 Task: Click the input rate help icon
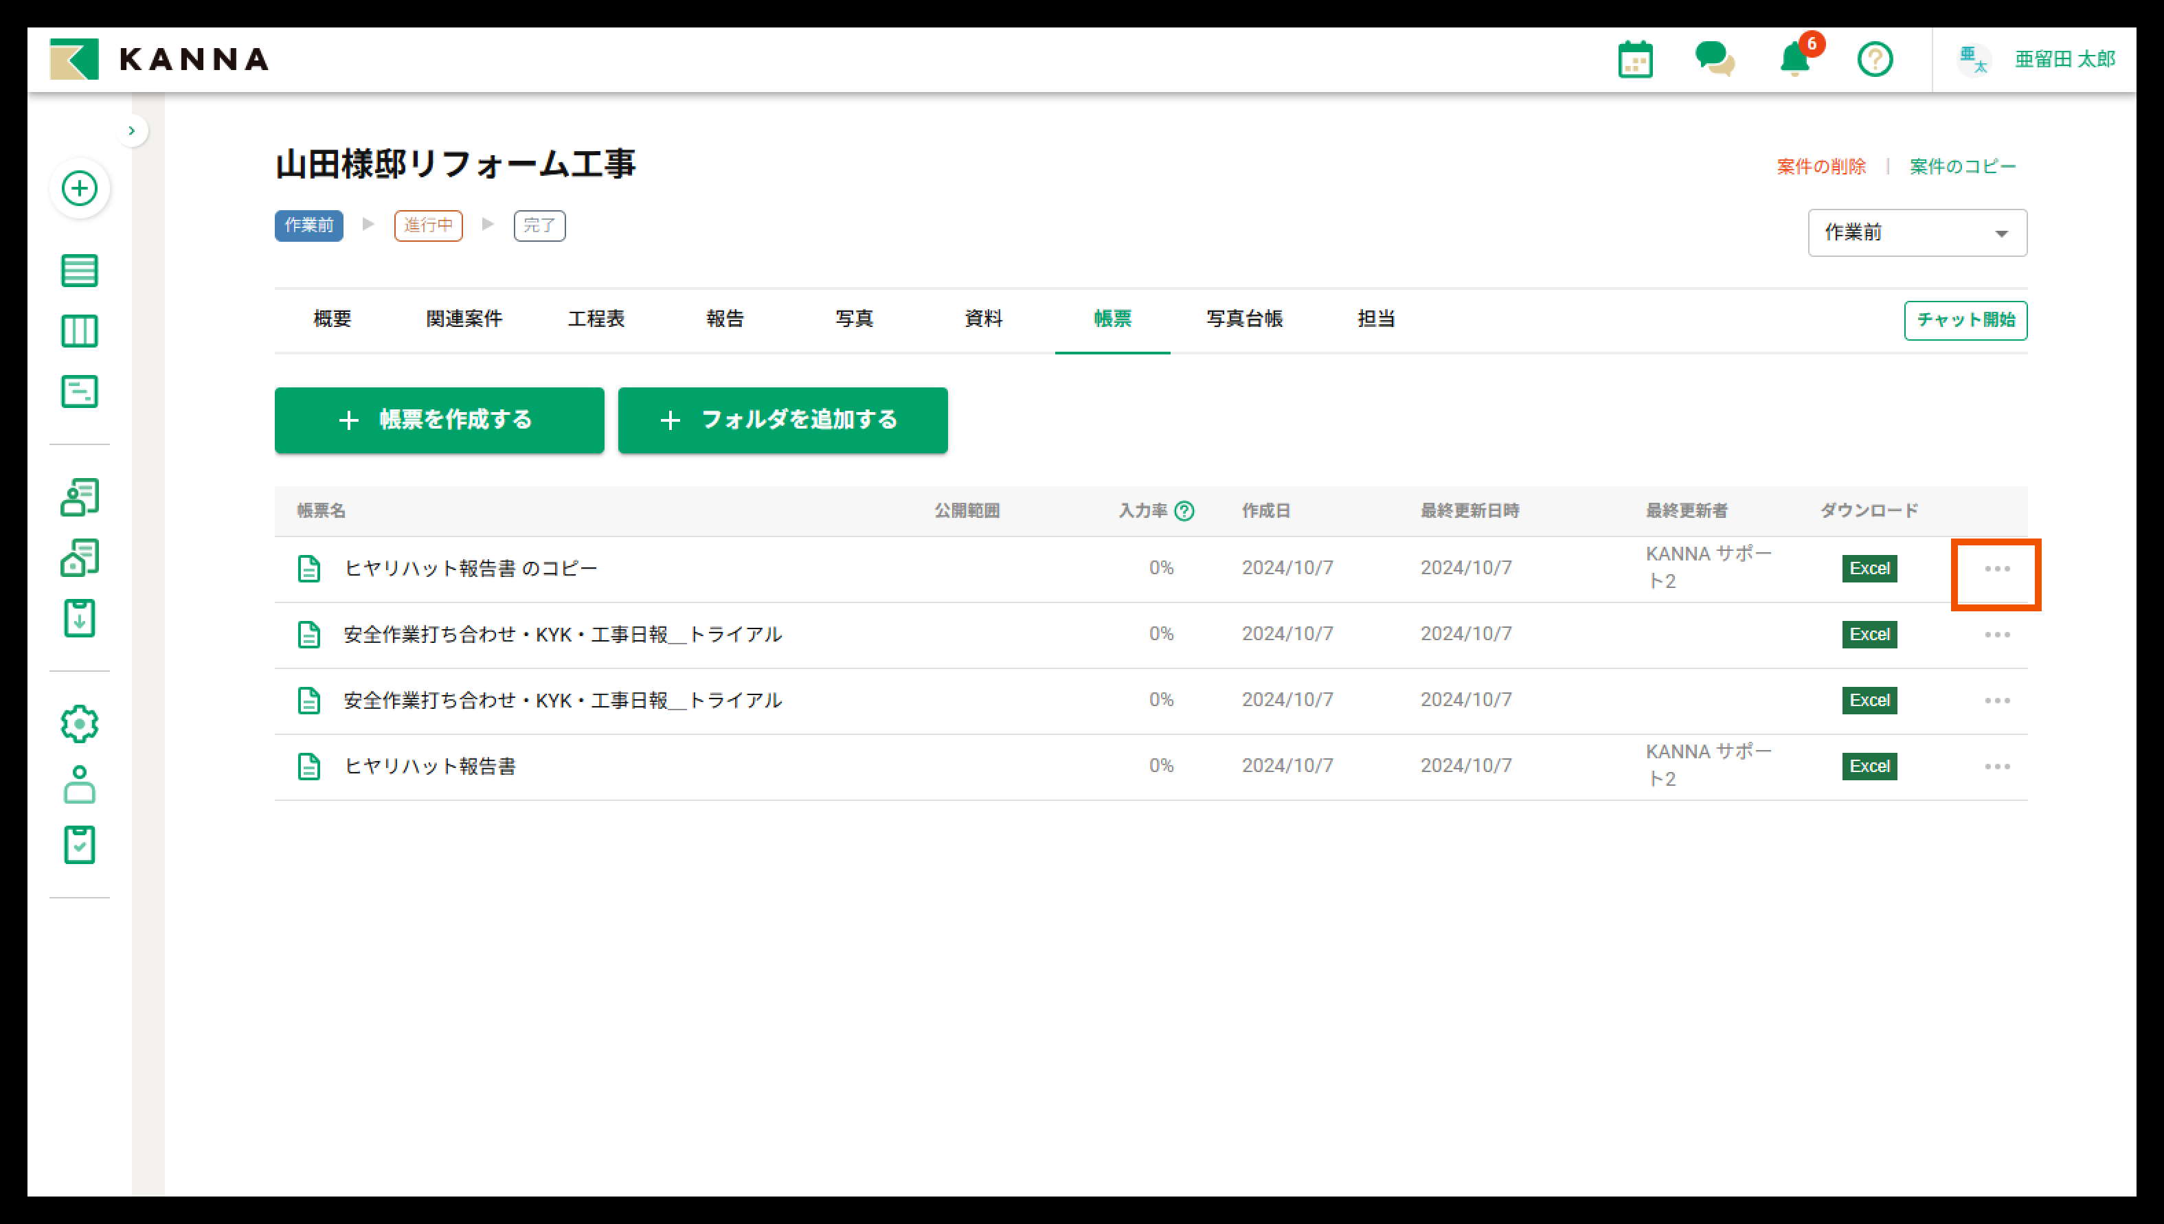(1184, 511)
